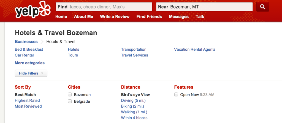Click the Businesses breadcrumb link
The image size is (282, 123).
click(26, 42)
